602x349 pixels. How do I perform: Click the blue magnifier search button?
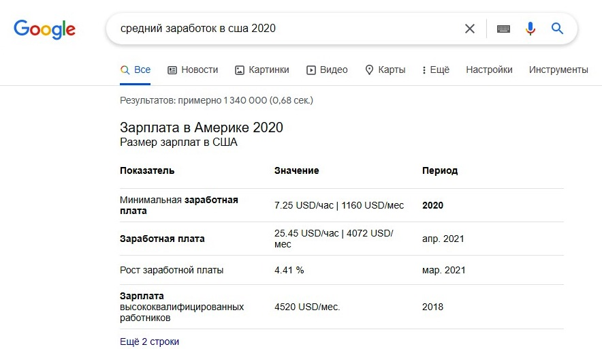tap(558, 29)
